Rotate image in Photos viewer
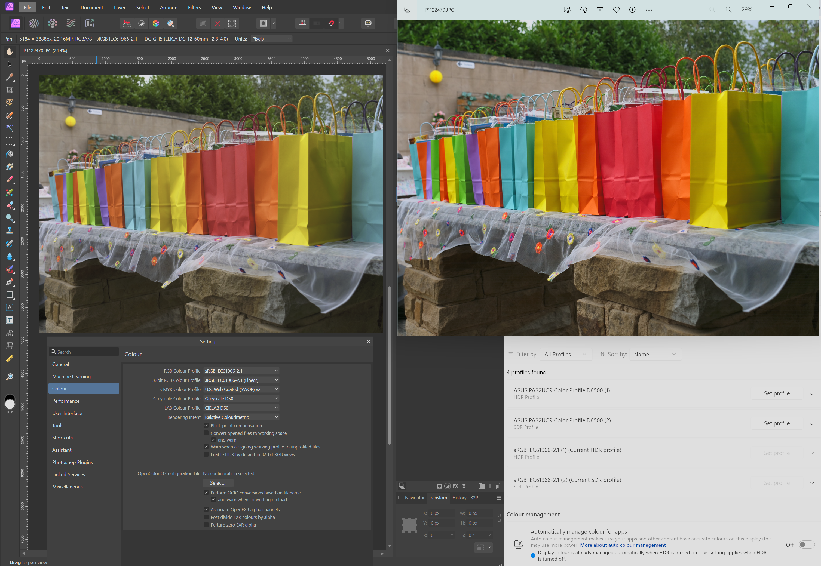 [x=583, y=10]
